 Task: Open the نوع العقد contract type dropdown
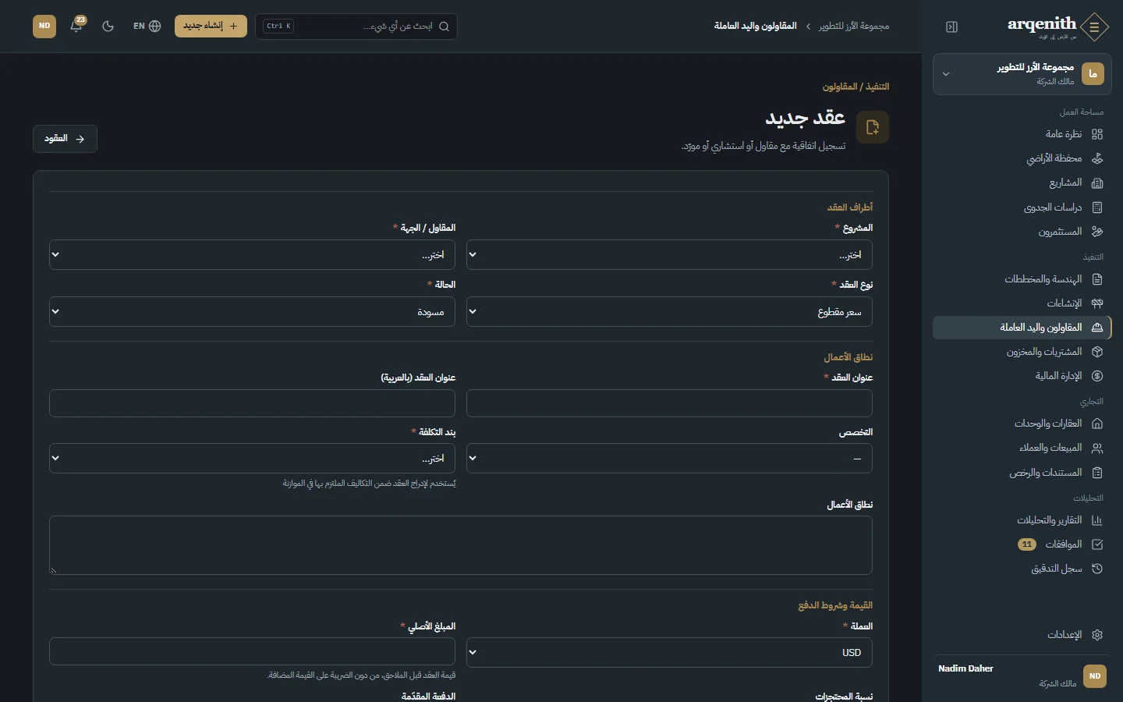pyautogui.click(x=669, y=312)
